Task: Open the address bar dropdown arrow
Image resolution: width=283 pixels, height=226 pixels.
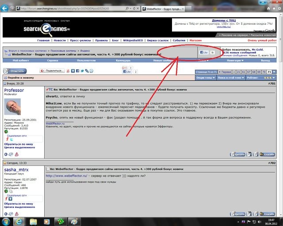Action: (x=130, y=8)
